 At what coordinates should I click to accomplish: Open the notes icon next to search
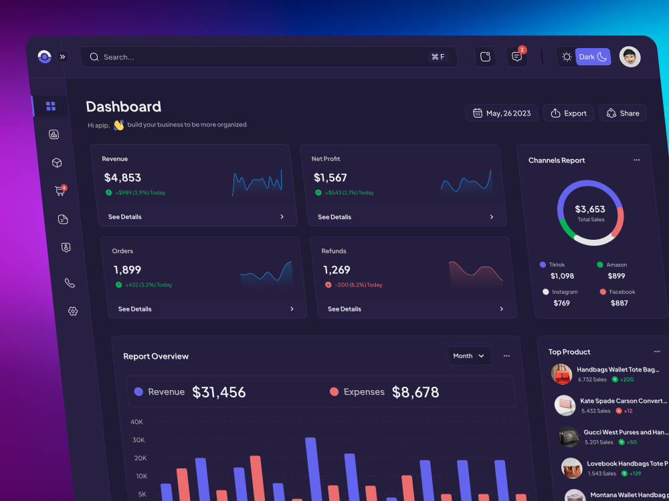485,57
